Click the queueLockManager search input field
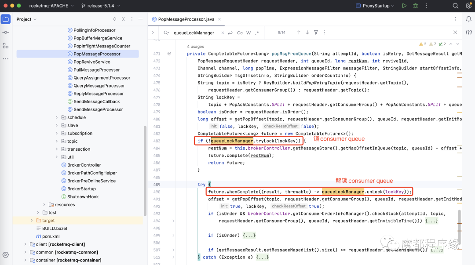Viewport: 475px width, 265px height. pos(194,33)
